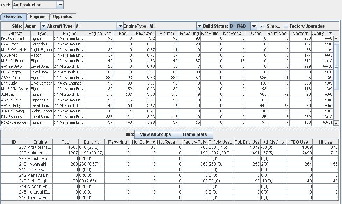Open the Air Production data set dropdown
Image resolution: width=342 pixels, height=204 pixels.
(x=60, y=5)
